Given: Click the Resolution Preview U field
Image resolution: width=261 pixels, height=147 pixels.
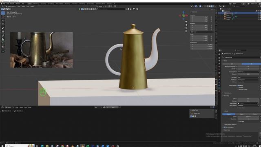Looking at the screenshot, I should point(248,67).
